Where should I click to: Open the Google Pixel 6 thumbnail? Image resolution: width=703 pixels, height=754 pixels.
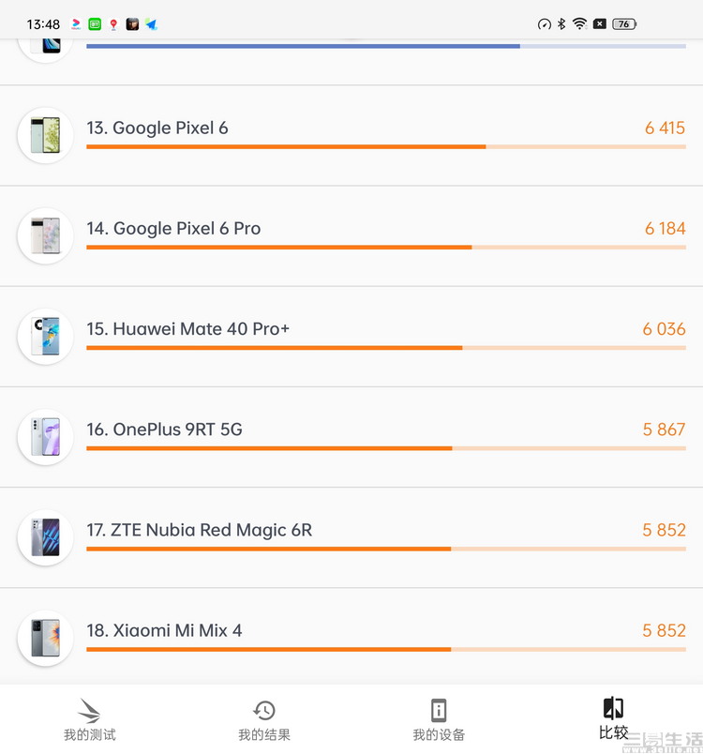coord(45,135)
